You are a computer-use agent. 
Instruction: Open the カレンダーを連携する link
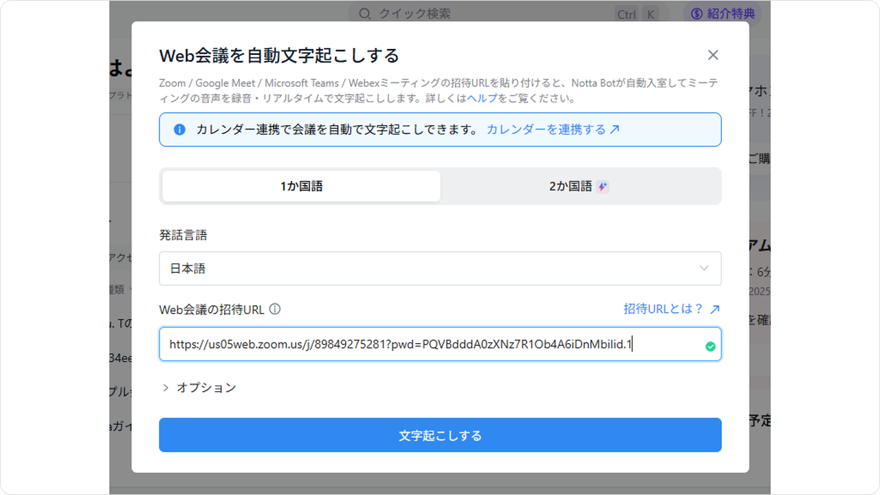(553, 129)
